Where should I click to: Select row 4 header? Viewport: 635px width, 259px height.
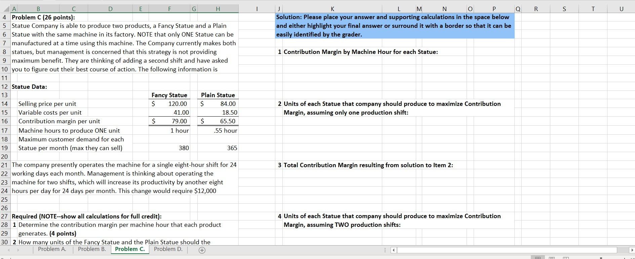(x=5, y=17)
